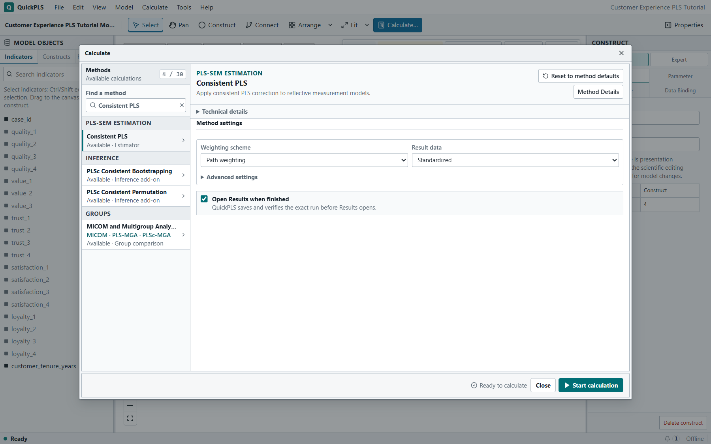Screen dimensions: 711x444
Task: Click the Arrange toolbar button
Action: [x=305, y=25]
